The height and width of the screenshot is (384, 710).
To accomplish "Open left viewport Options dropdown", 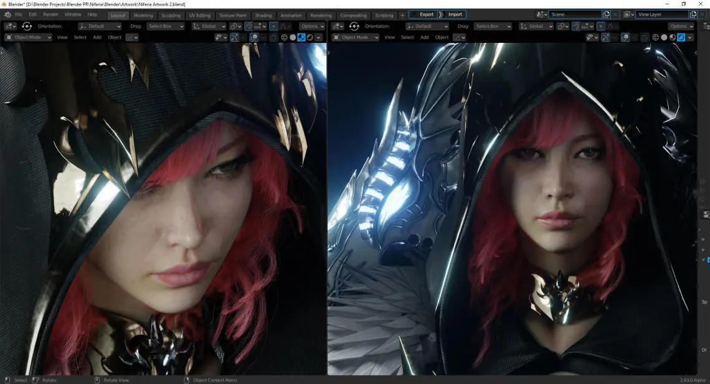I will 312,26.
